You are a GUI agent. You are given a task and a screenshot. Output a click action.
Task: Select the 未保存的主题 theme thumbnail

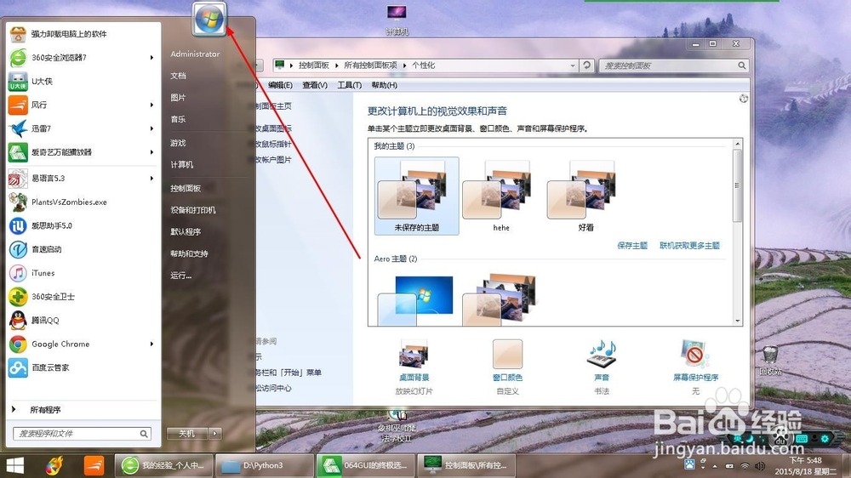(417, 196)
